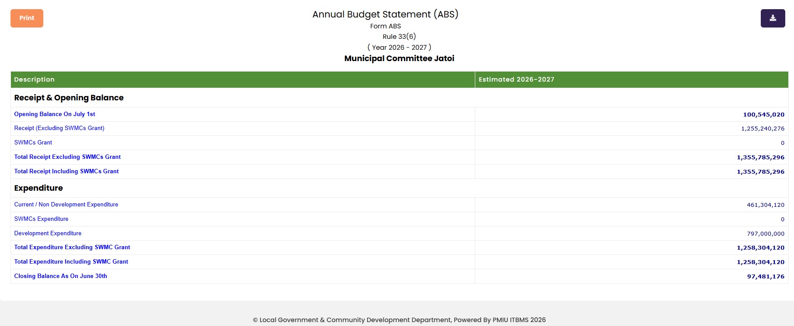Open Current / Non Development Expenditure link
The width and height of the screenshot is (794, 326).
66,205
